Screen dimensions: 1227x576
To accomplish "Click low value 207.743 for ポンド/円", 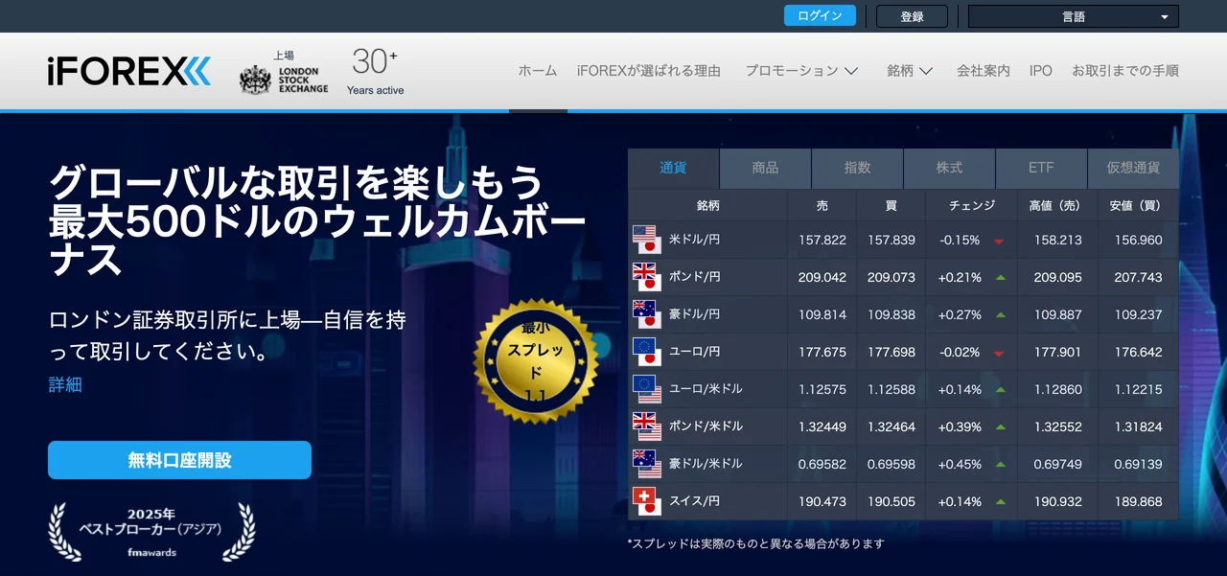I will [1139, 277].
